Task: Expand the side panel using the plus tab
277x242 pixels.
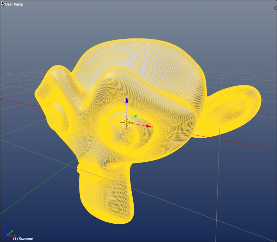Action: point(275,8)
